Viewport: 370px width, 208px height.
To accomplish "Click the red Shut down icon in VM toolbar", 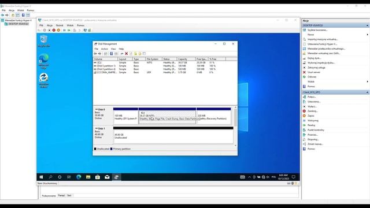I will (54, 30).
